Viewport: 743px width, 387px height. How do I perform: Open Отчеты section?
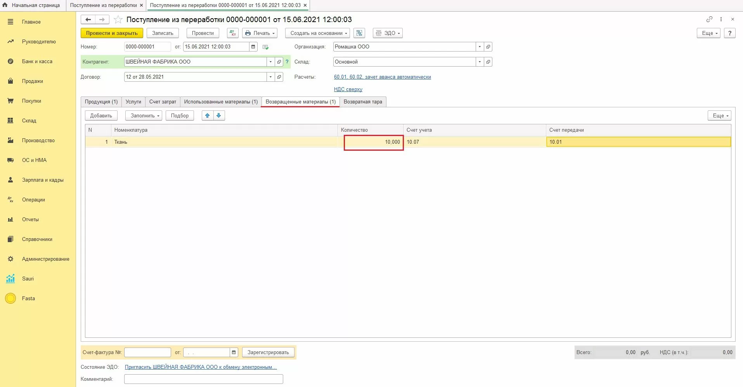30,219
